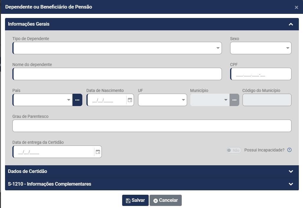Open the País dropdown arrow
This screenshot has width=303, height=208.
69,100
